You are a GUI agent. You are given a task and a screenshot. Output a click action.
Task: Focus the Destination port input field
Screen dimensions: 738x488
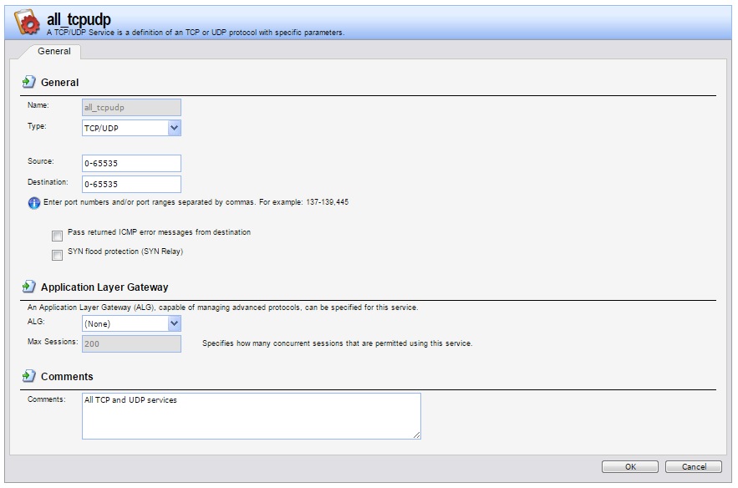pos(131,184)
